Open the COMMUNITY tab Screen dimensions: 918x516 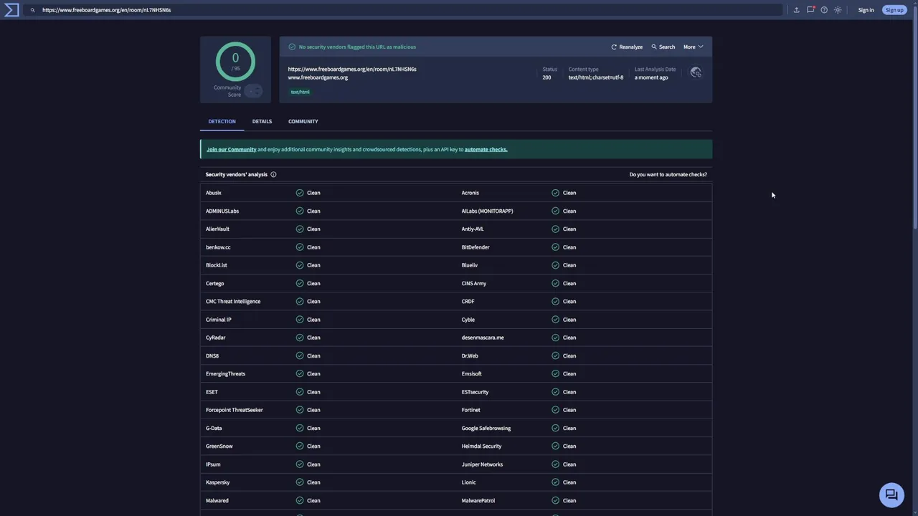[x=303, y=121]
